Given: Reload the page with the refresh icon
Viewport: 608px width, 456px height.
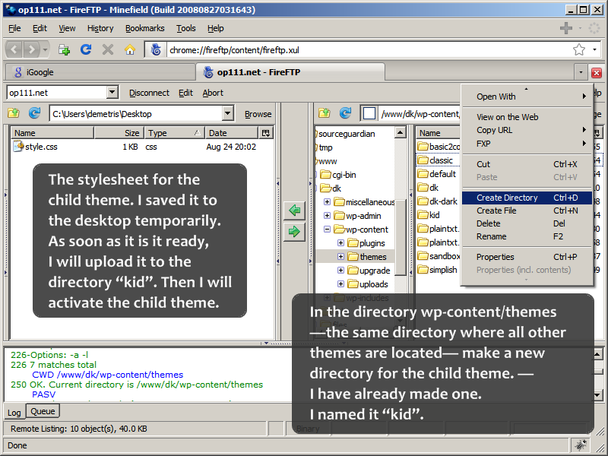Looking at the screenshot, I should [86, 49].
